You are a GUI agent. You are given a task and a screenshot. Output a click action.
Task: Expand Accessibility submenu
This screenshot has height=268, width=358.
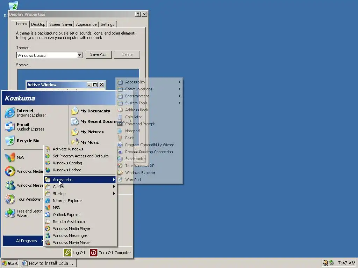(149, 82)
